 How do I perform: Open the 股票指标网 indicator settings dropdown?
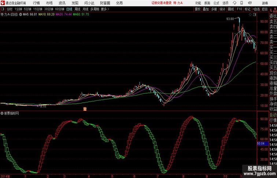[x=2, y=113]
